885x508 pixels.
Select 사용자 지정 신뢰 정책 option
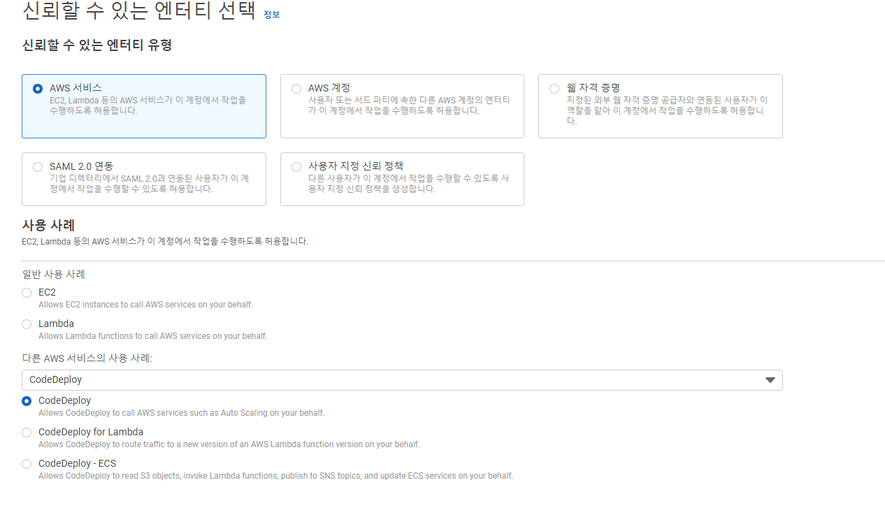tap(296, 167)
